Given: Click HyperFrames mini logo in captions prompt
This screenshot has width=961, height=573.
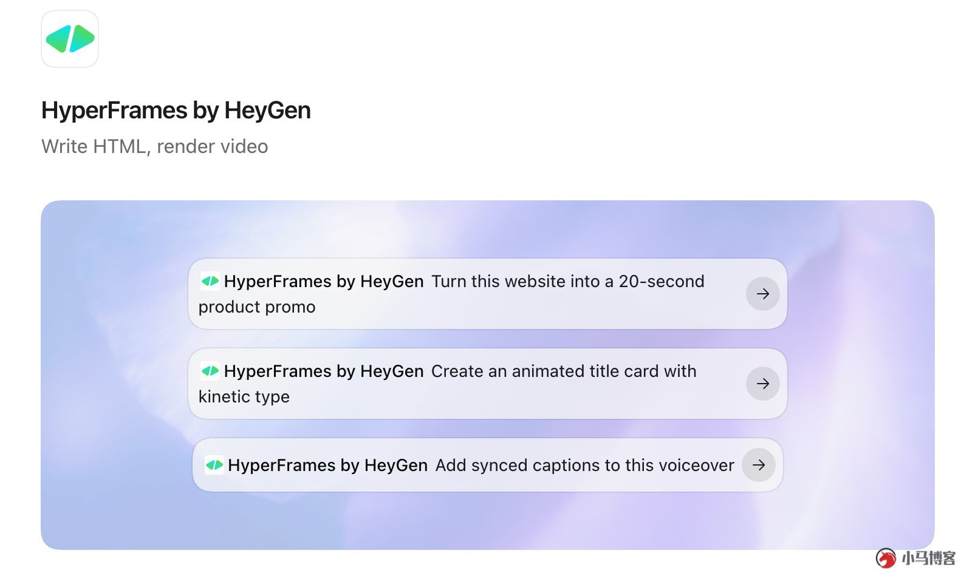Looking at the screenshot, I should pyautogui.click(x=214, y=465).
